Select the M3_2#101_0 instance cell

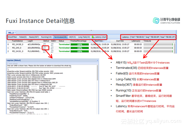coord(18,51)
